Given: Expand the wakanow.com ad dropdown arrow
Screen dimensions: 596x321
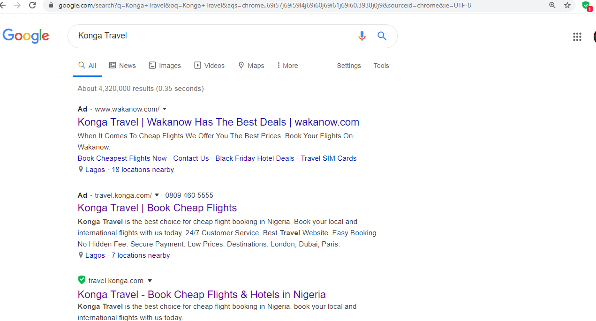Looking at the screenshot, I should click(x=165, y=109).
